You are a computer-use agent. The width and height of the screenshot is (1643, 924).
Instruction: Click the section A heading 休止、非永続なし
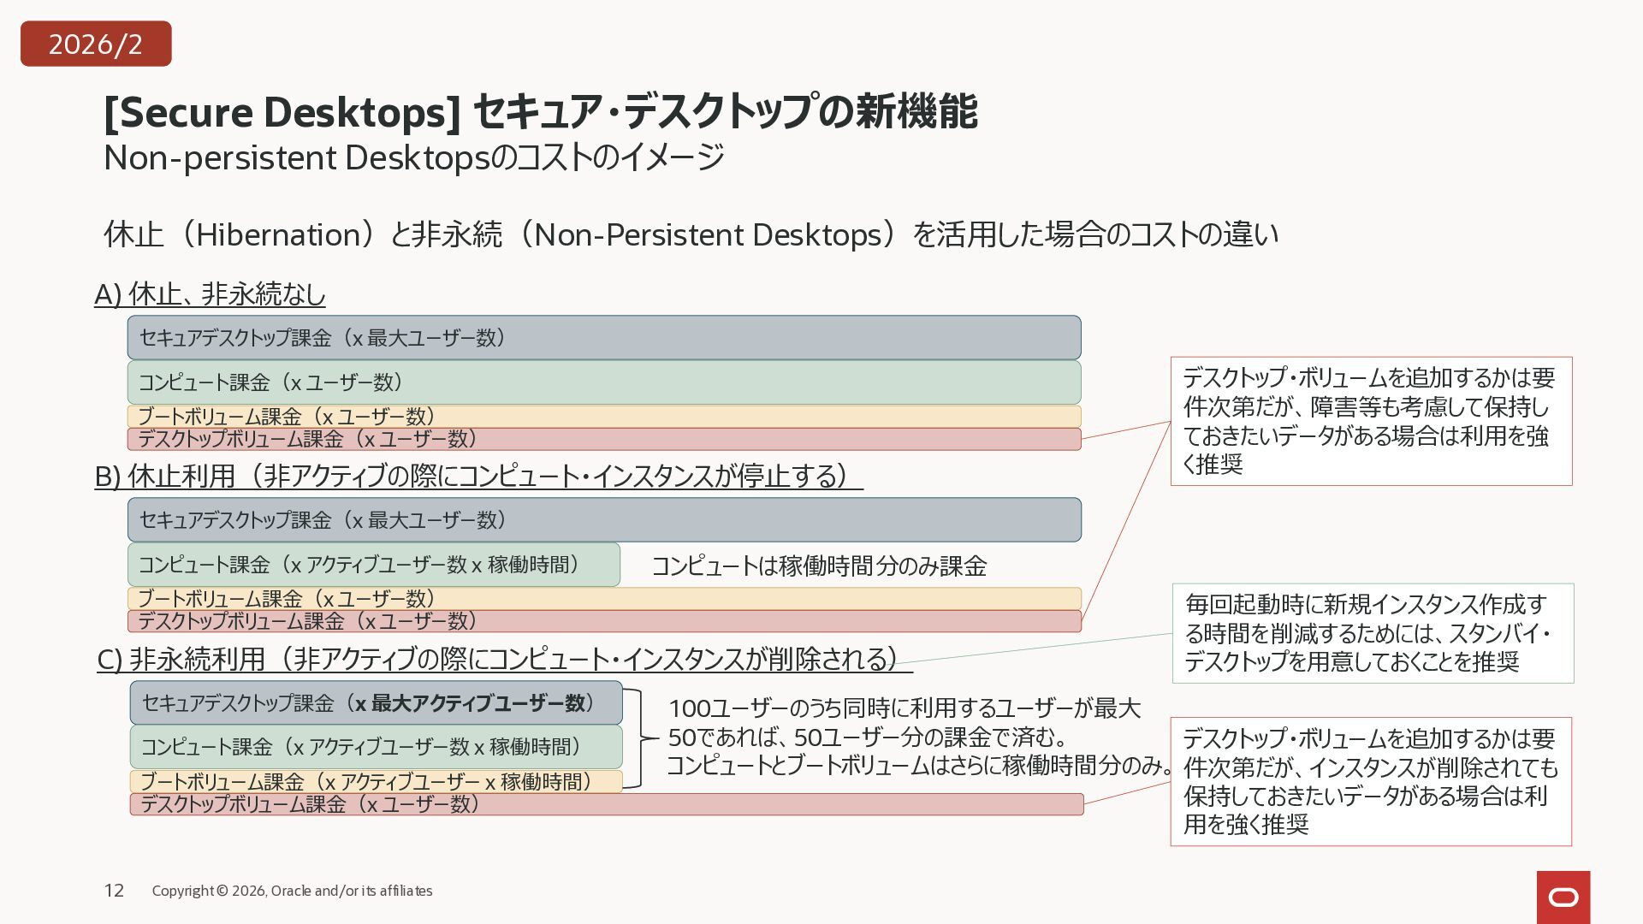tap(210, 294)
